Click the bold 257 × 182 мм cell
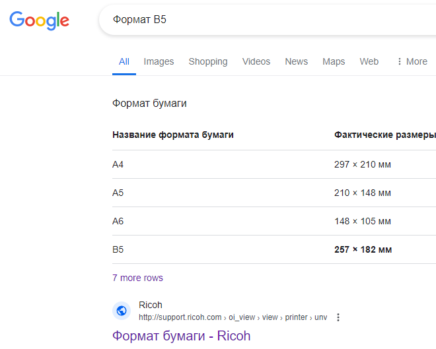The width and height of the screenshot is (436, 349). point(363,249)
